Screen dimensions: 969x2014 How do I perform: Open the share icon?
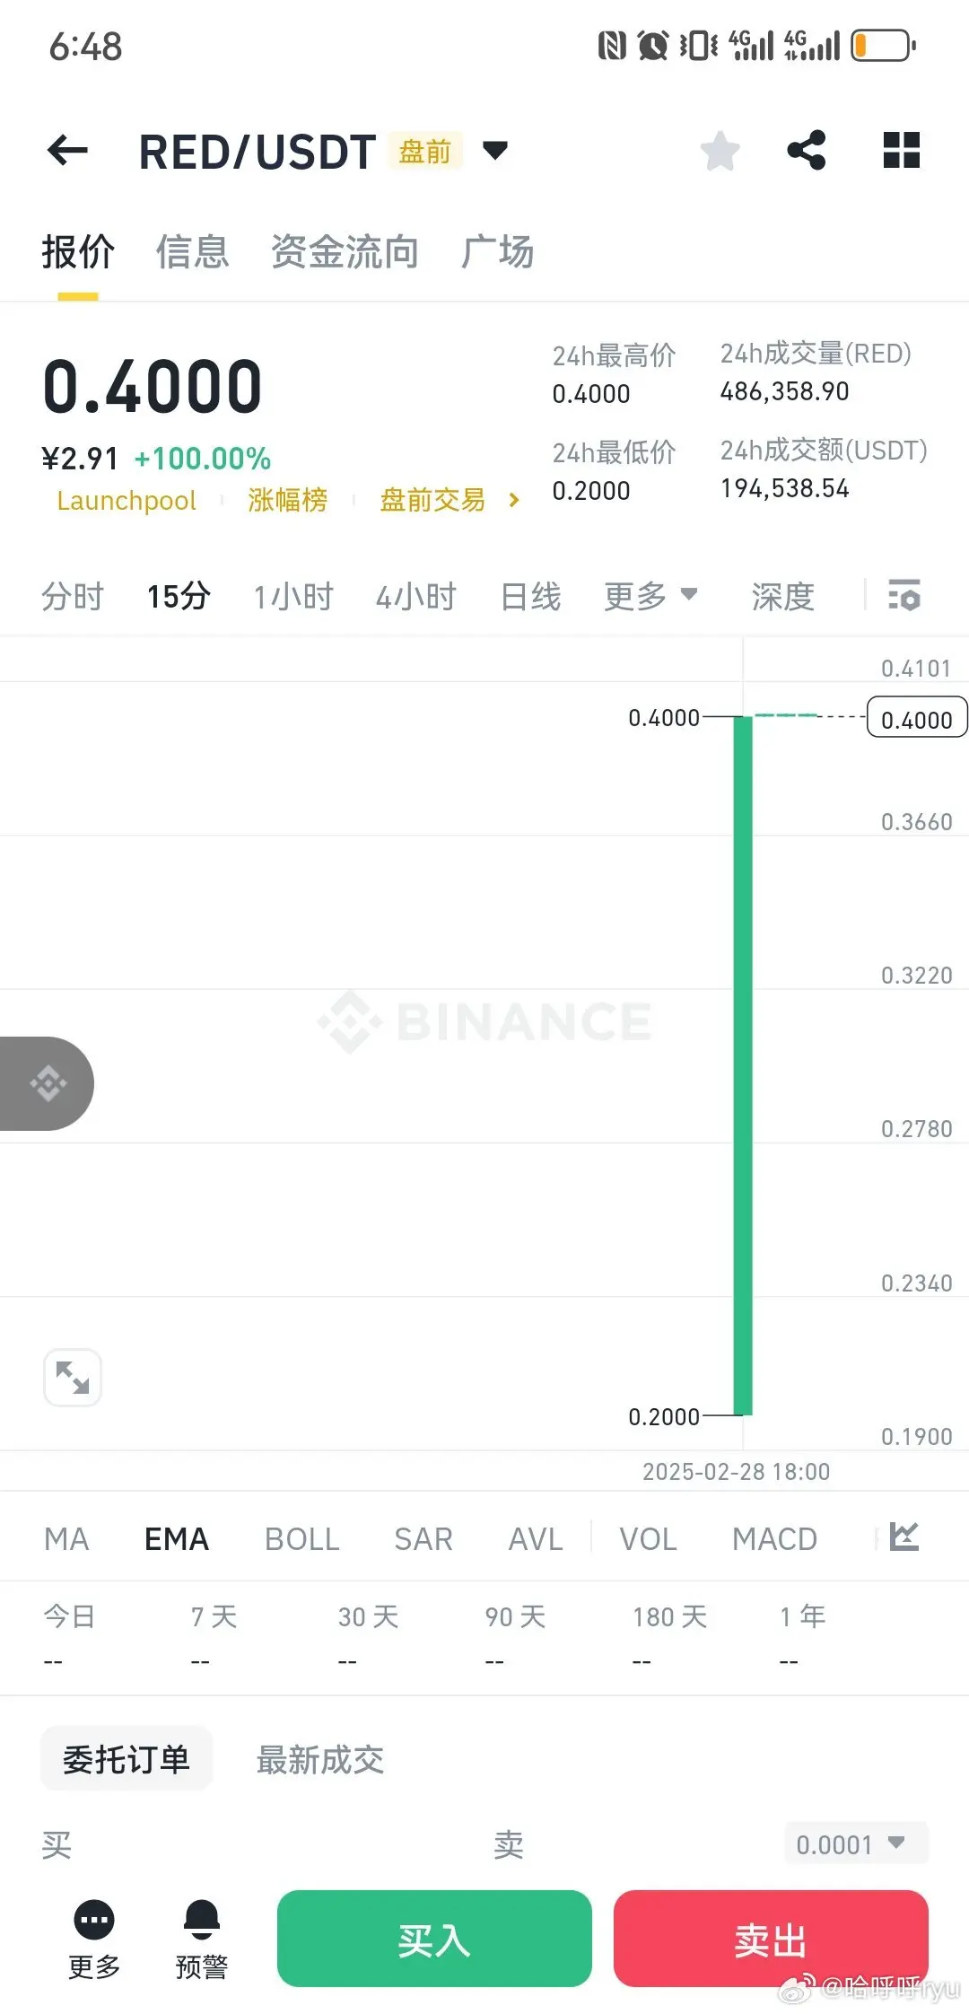coord(807,150)
